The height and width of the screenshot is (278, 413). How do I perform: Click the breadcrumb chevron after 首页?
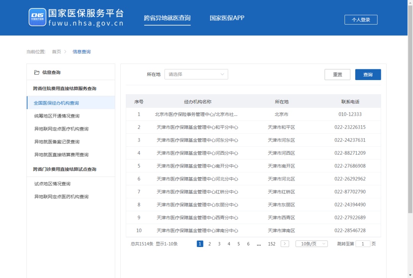click(x=65, y=52)
